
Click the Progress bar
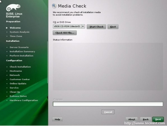[x=108, y=104]
